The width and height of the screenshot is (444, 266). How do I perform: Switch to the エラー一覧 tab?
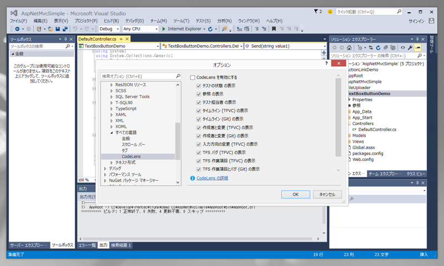click(x=87, y=245)
